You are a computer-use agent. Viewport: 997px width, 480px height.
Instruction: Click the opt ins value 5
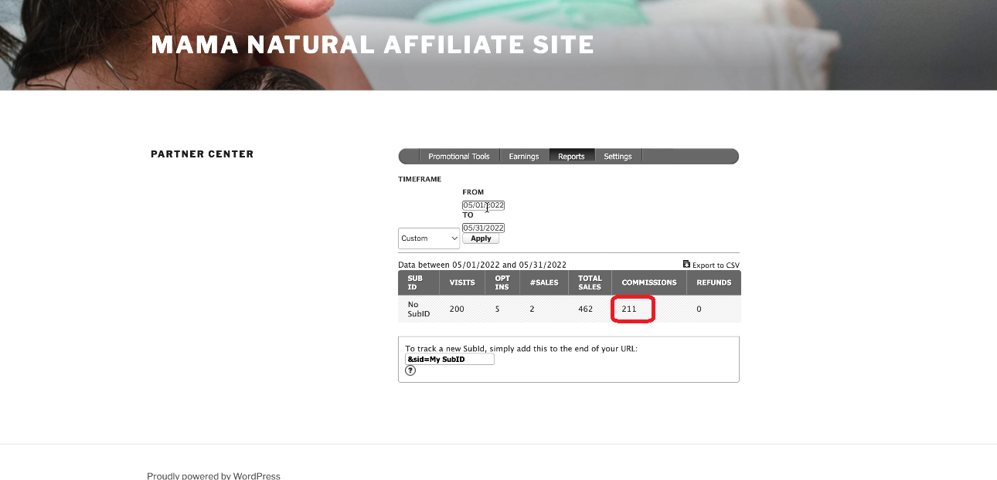click(498, 309)
